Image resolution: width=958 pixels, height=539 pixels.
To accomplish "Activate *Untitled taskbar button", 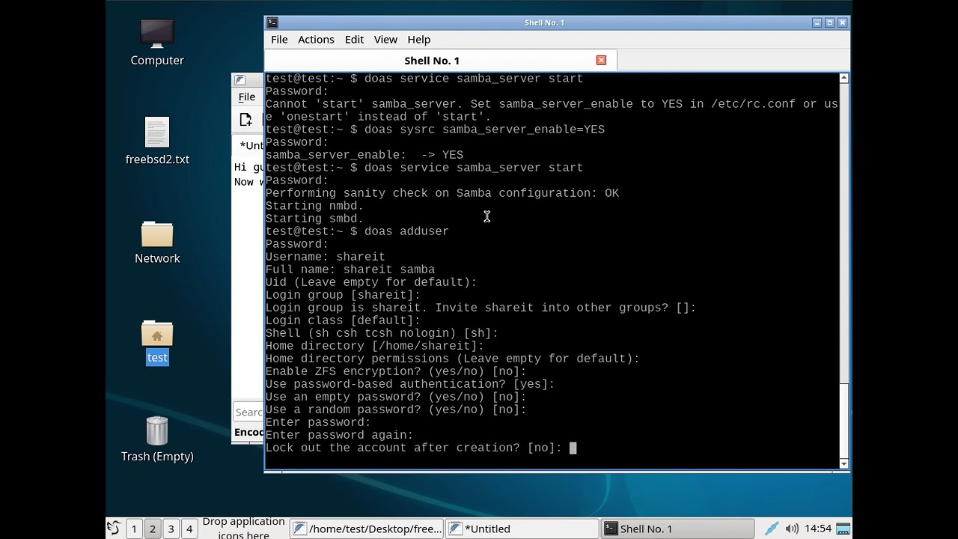I will click(x=522, y=529).
